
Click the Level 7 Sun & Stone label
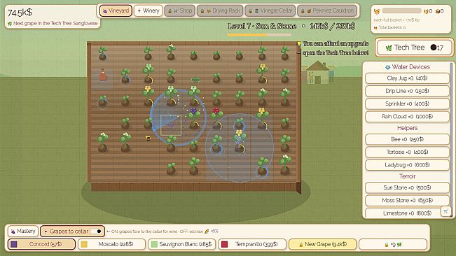262,26
